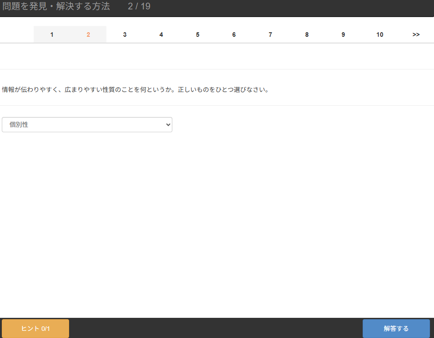Open question 4 from the number bar

point(161,35)
